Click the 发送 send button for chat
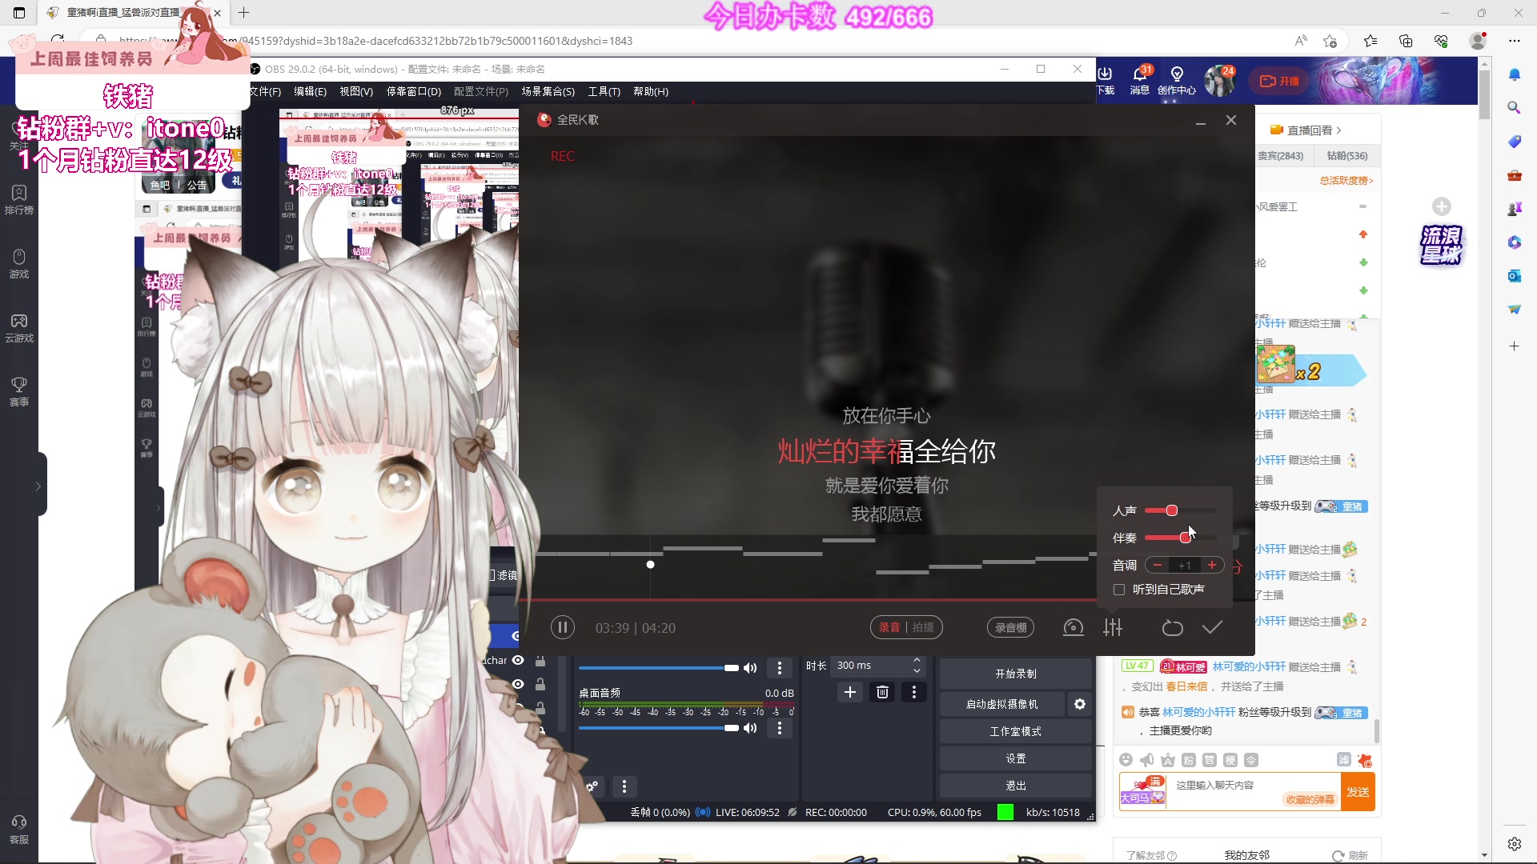The width and height of the screenshot is (1537, 864). 1358,791
